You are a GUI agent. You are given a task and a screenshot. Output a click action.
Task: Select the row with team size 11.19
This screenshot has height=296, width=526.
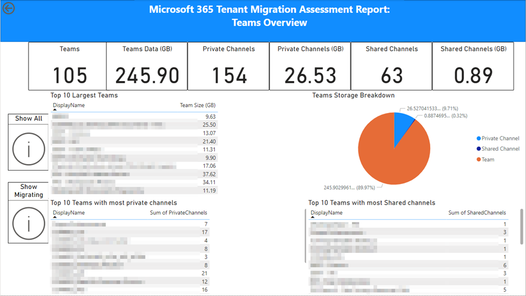134,191
